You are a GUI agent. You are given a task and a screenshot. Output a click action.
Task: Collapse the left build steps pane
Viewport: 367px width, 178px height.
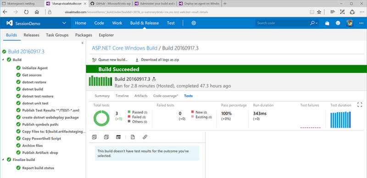click(x=83, y=43)
